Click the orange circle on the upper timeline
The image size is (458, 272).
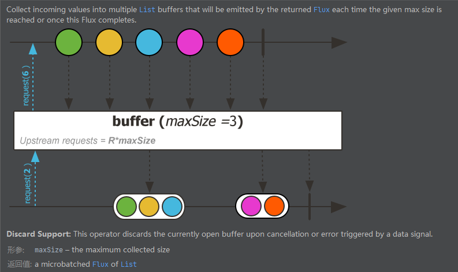[231, 43]
